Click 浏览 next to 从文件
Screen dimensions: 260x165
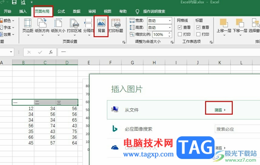pos(220,110)
